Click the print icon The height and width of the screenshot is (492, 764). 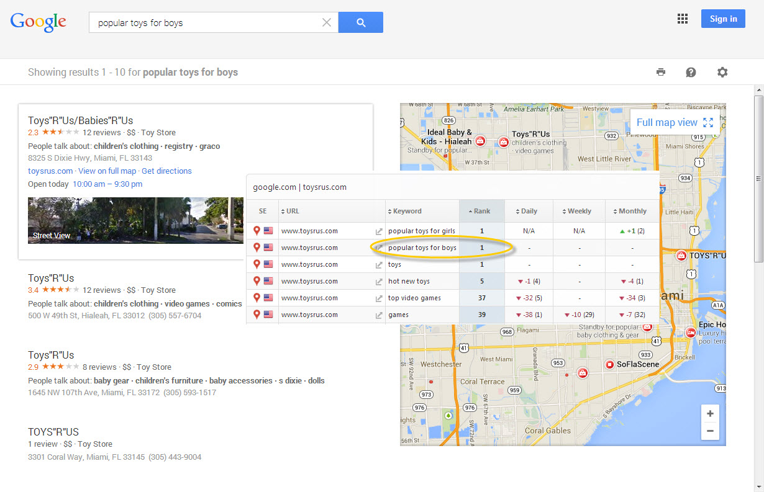(661, 72)
